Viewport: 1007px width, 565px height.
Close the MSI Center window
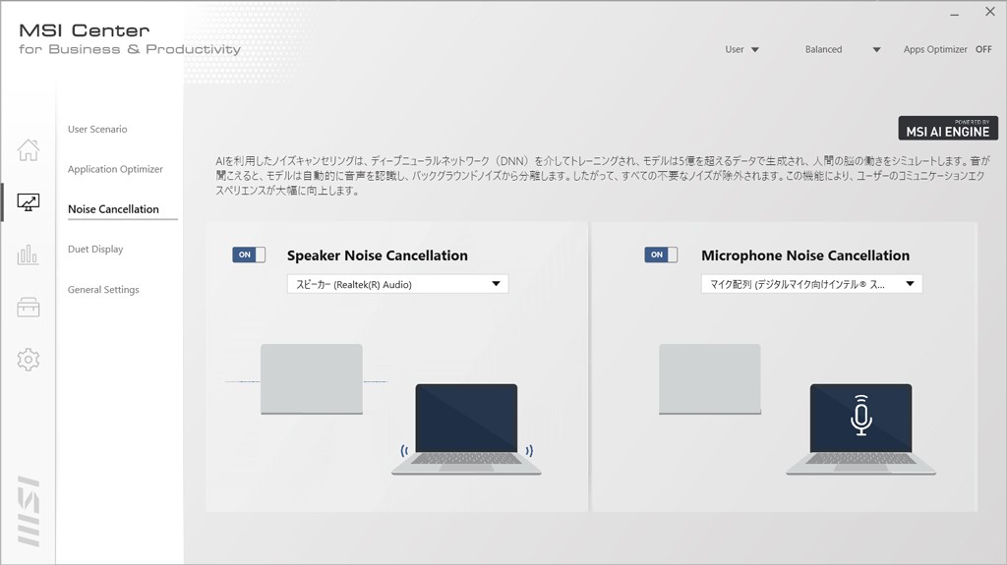[990, 12]
